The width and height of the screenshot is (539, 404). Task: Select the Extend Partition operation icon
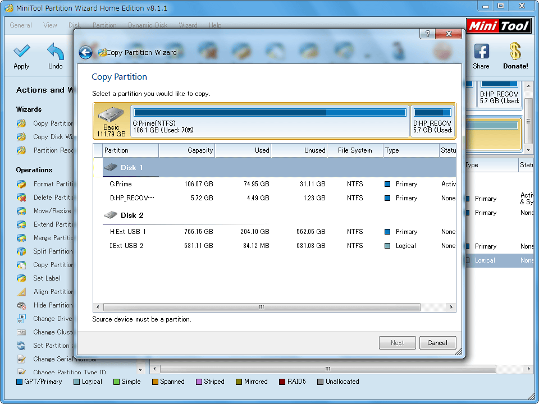tap(21, 224)
